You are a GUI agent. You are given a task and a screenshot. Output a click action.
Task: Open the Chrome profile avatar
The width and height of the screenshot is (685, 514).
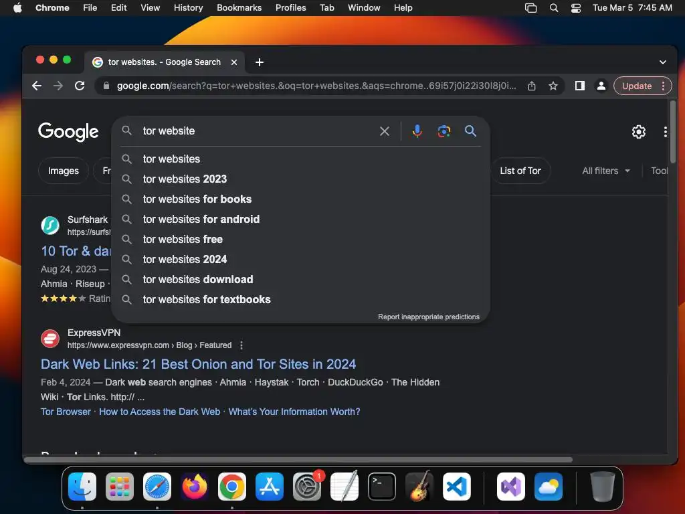(x=601, y=86)
